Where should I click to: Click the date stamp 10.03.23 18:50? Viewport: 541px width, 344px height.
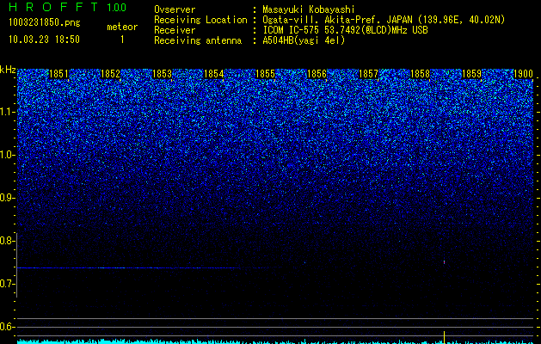coord(44,40)
